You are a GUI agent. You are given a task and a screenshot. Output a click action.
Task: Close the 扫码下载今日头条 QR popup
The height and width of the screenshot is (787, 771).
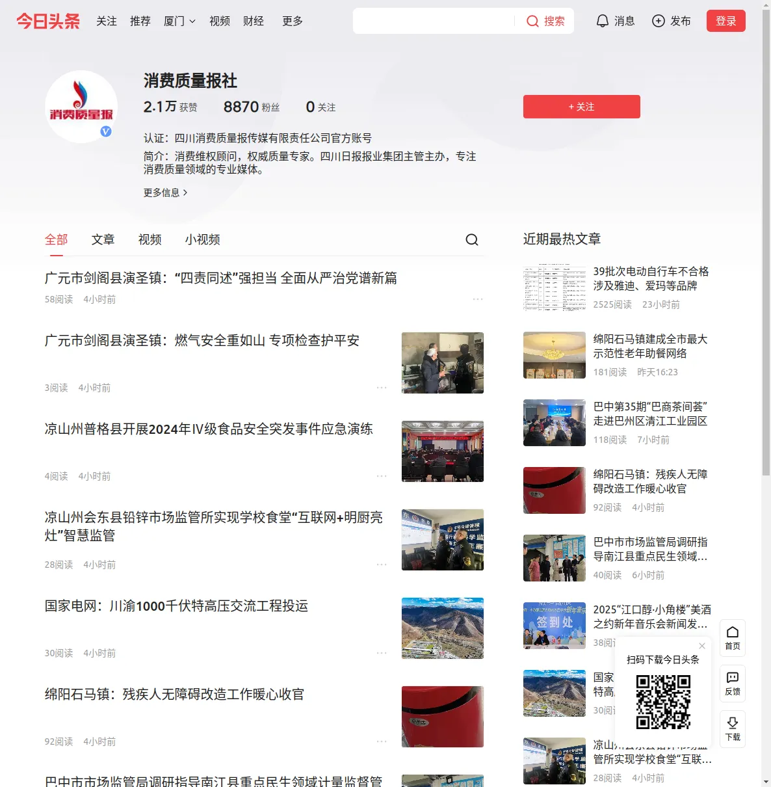tap(702, 646)
